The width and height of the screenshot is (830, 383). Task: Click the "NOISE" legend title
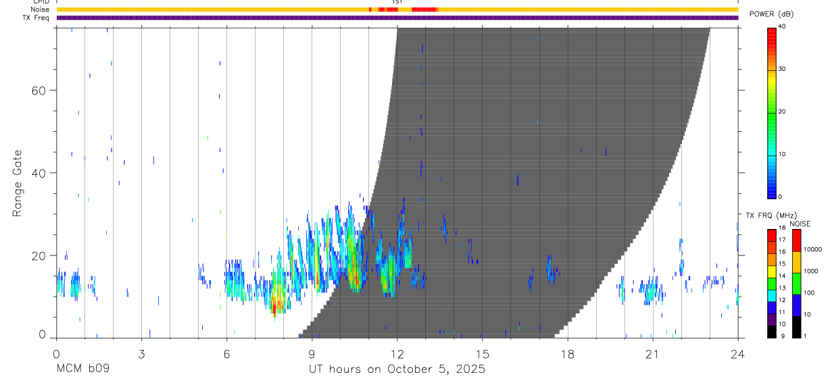click(800, 224)
